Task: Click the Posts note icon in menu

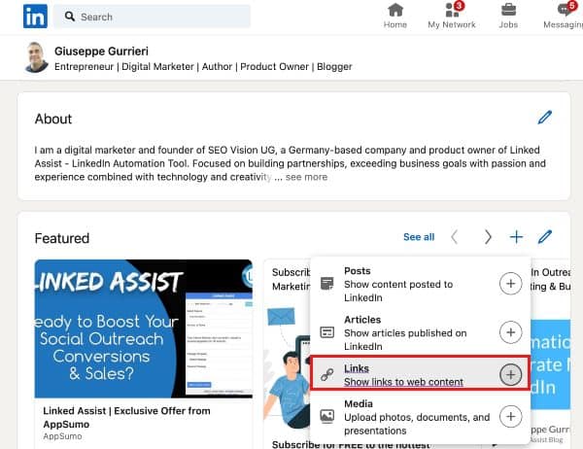Action: pos(327,284)
